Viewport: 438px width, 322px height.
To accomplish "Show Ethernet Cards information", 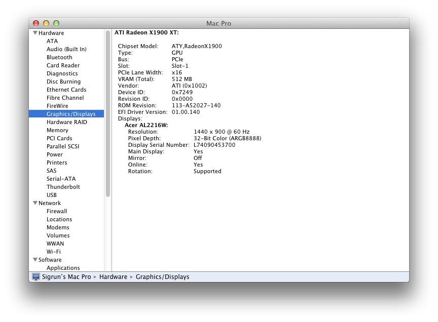I will point(66,90).
